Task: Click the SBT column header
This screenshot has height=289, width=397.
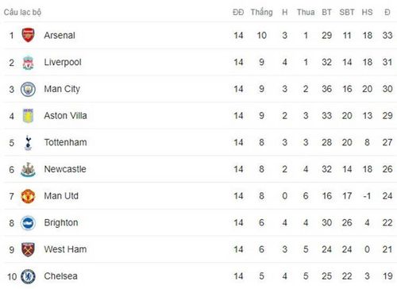Action: [347, 12]
